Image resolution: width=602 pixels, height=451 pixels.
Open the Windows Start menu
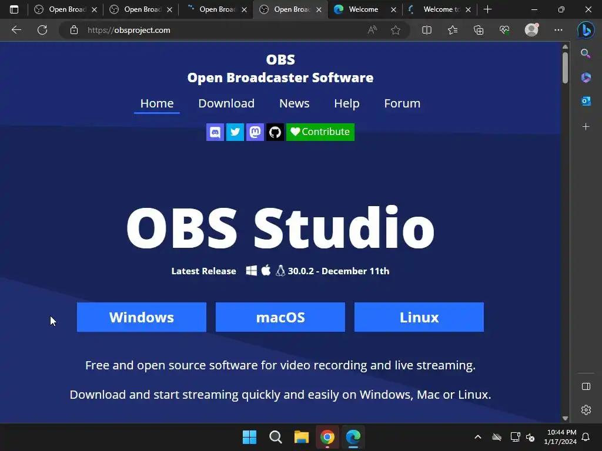pos(249,437)
